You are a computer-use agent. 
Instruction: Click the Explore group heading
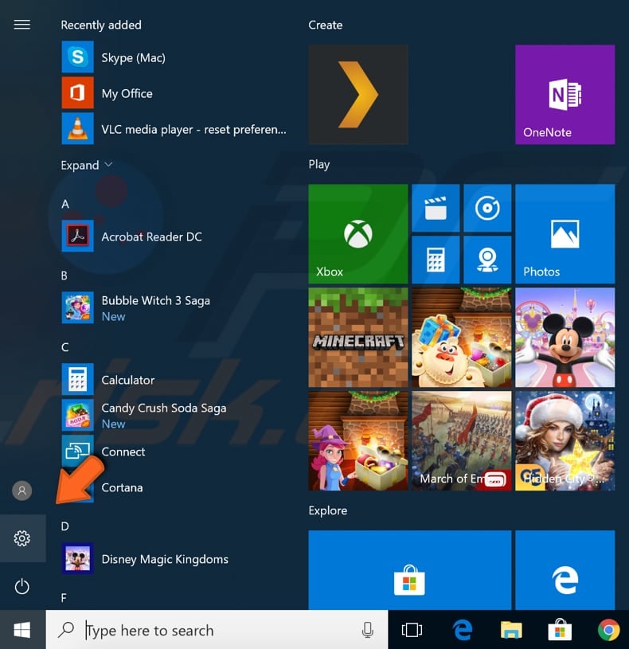[328, 510]
